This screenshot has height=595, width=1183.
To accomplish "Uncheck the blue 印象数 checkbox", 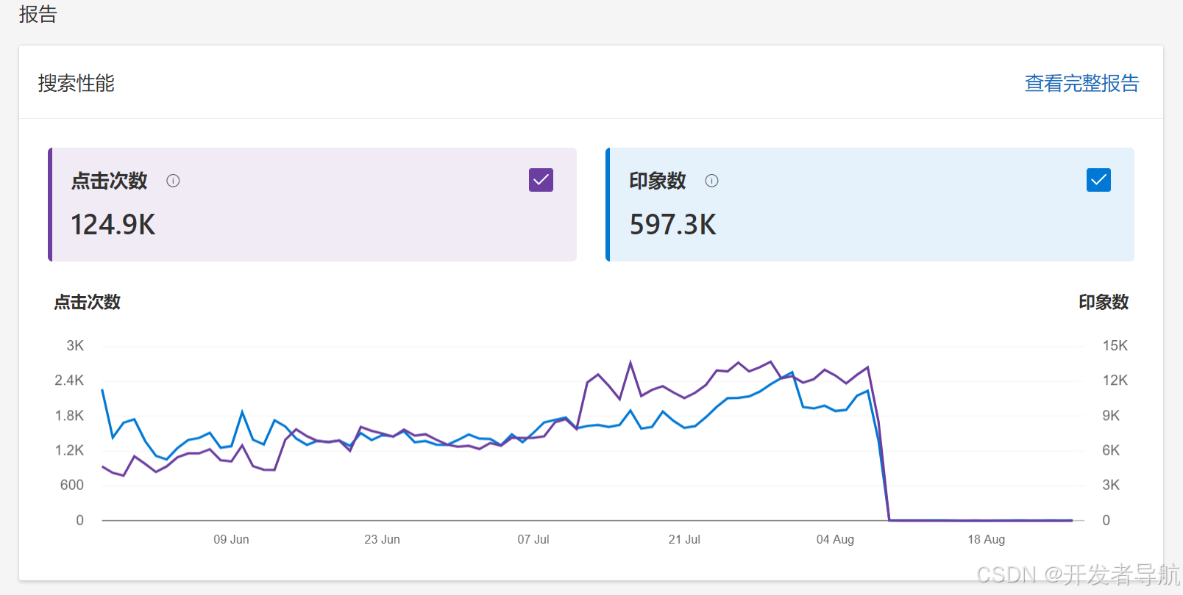I will tap(1098, 180).
